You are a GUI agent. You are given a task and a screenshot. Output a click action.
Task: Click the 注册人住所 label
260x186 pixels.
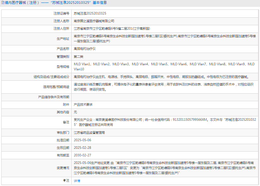[x=61, y=29]
